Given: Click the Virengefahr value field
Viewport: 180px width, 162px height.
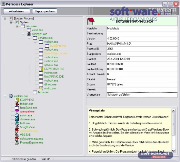Looking at the screenshot, I should (x=142, y=95).
